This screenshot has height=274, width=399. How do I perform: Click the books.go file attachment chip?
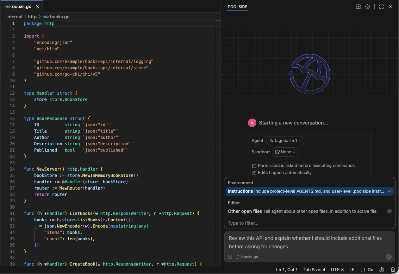(x=247, y=257)
